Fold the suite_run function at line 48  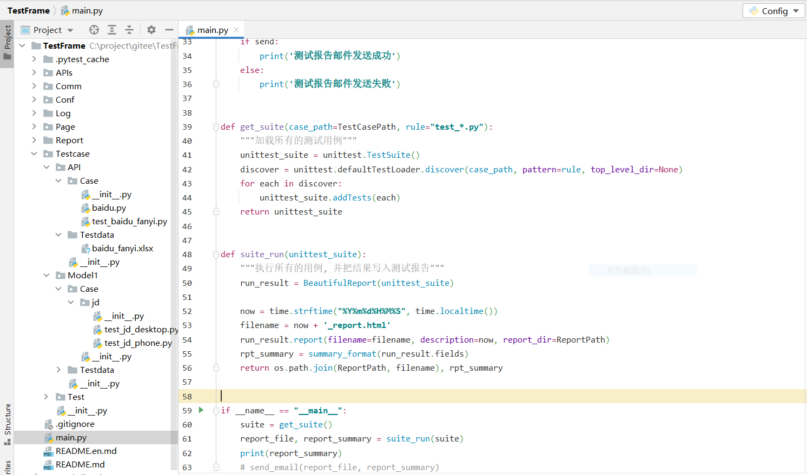point(216,255)
